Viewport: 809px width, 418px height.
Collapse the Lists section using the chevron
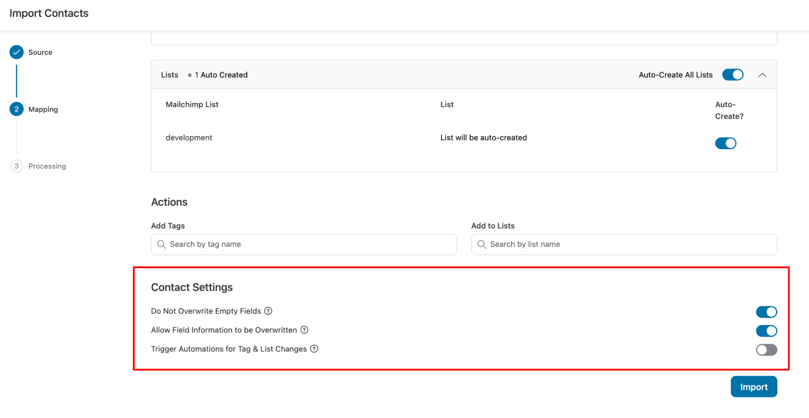pos(763,74)
